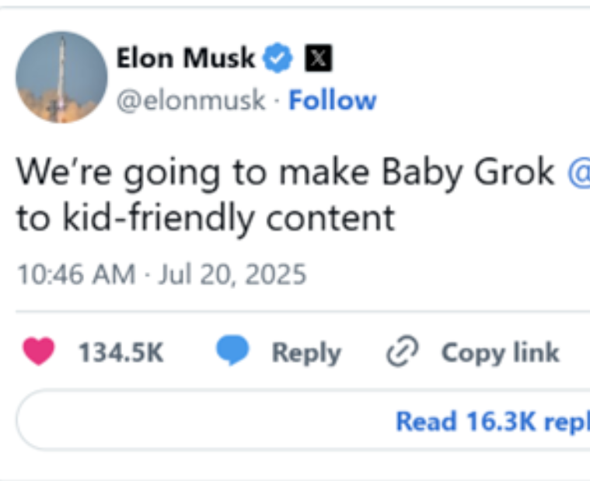This screenshot has height=481, width=590.
Task: Click the 134.5K likes count
Action: [120, 353]
